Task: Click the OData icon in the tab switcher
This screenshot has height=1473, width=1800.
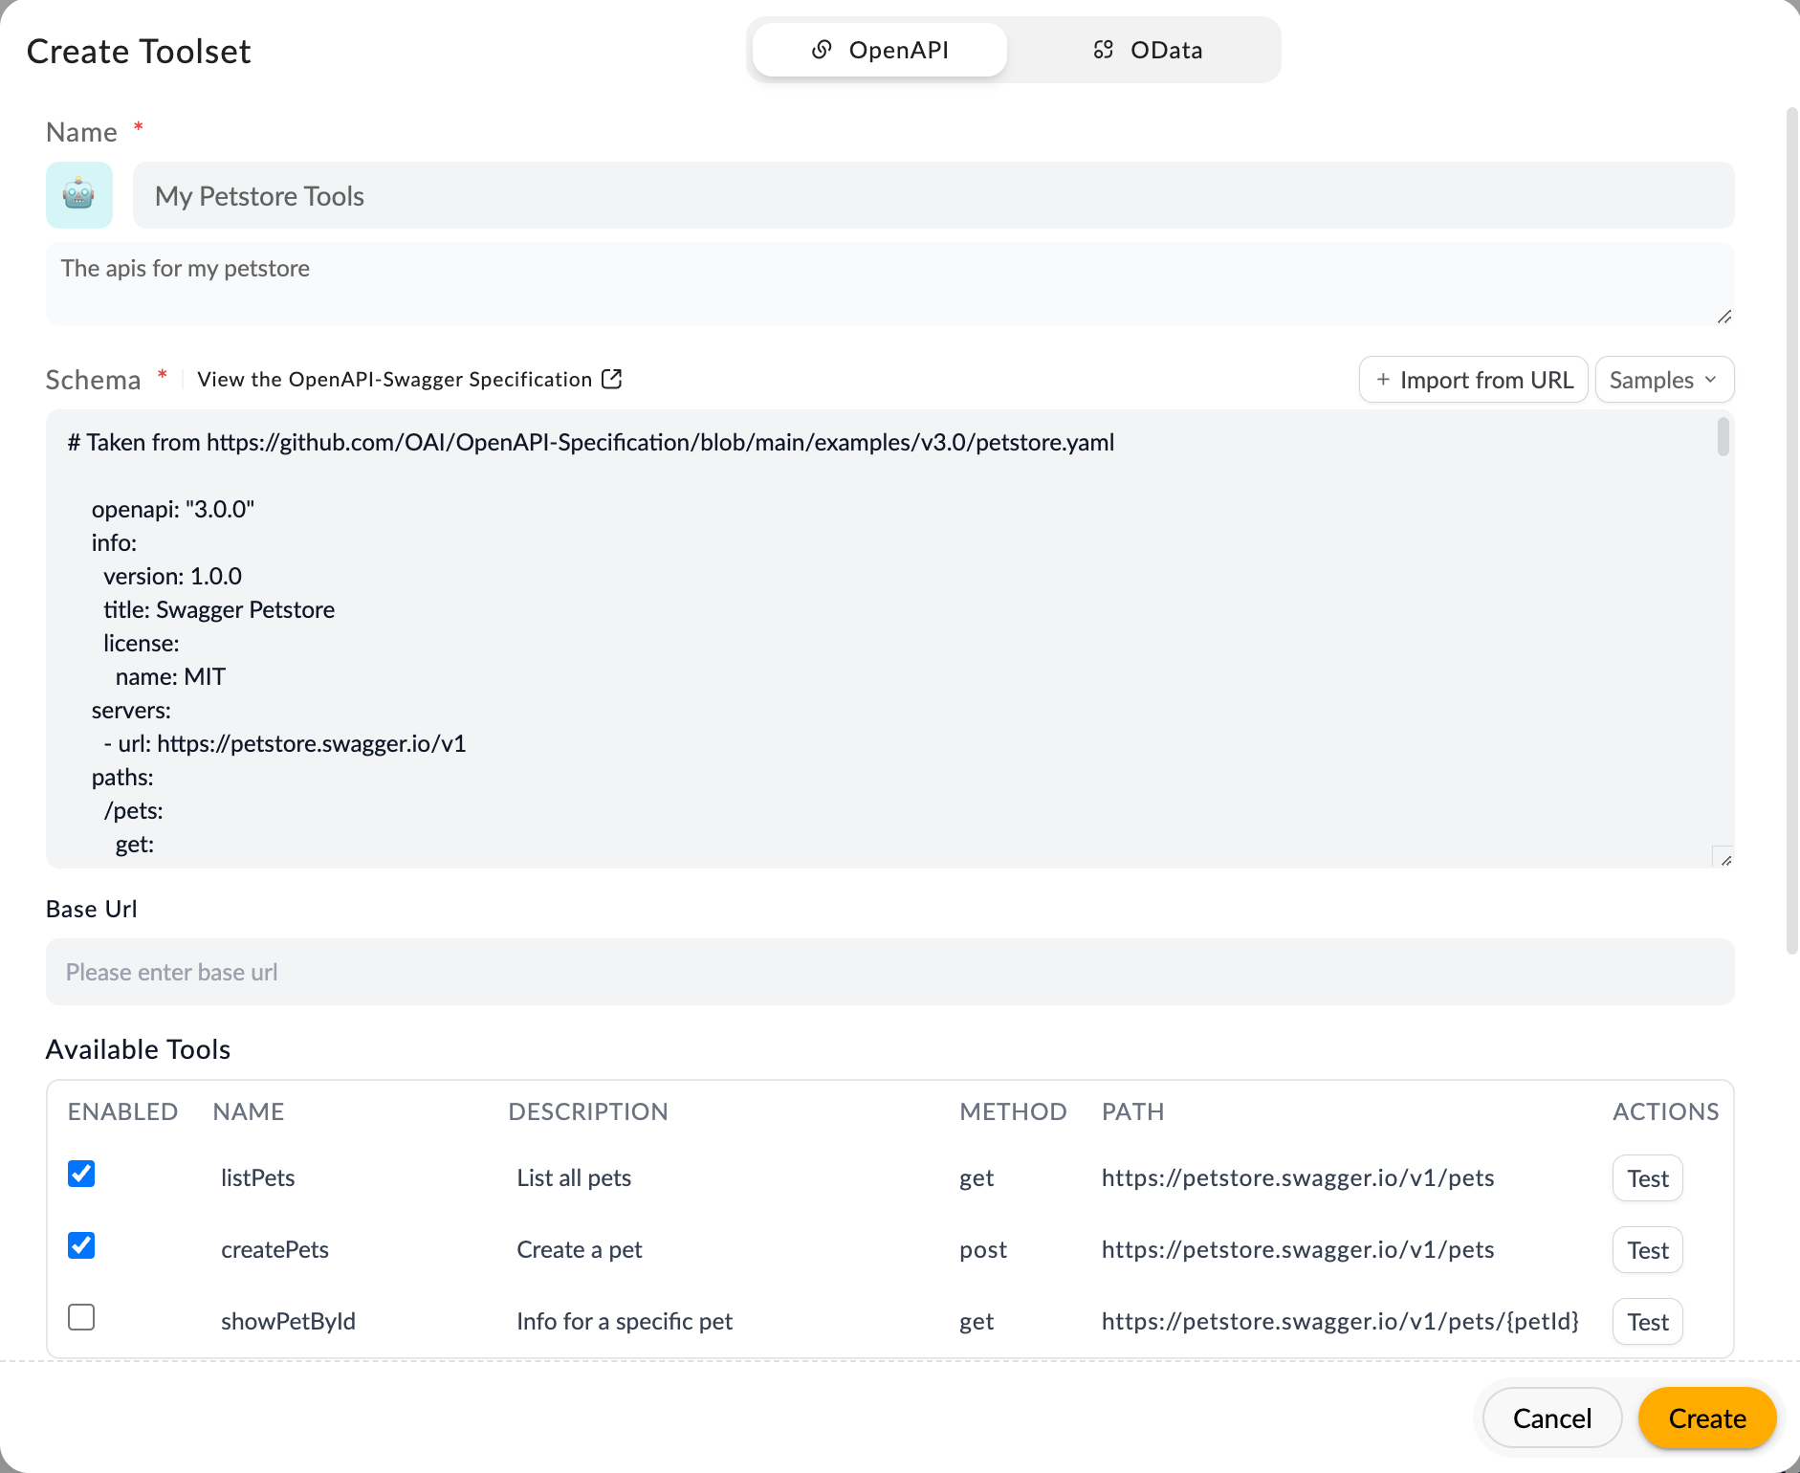Action: click(1105, 49)
